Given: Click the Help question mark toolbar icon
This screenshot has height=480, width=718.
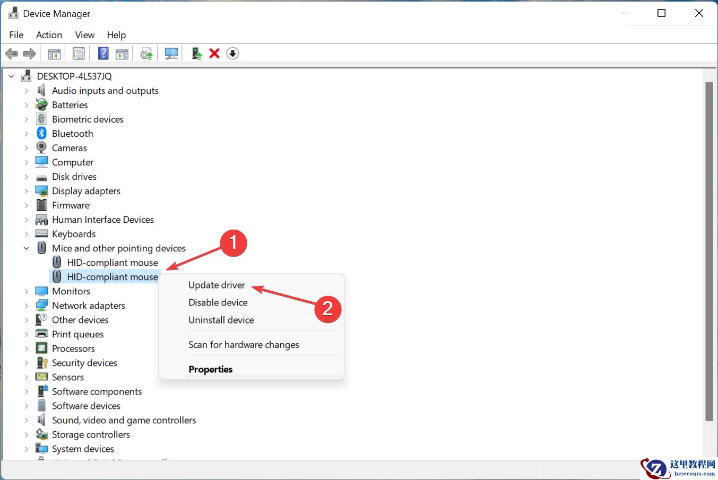Looking at the screenshot, I should pos(103,54).
